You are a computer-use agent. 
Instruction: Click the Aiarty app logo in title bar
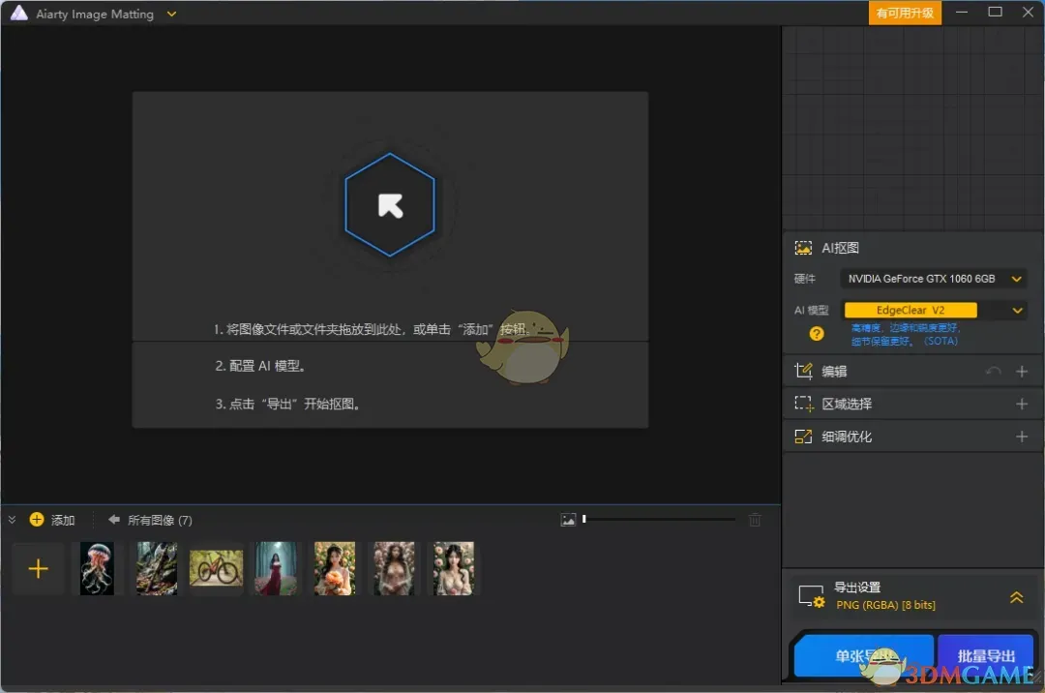click(18, 13)
